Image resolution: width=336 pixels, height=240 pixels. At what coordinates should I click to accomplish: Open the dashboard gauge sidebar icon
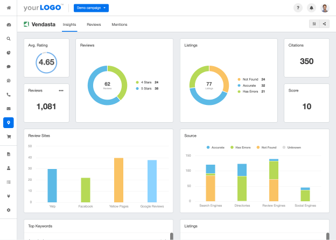pos(9,25)
